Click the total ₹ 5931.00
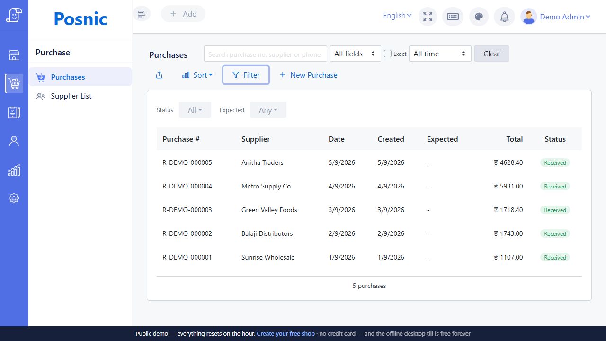This screenshot has width=606, height=341. click(508, 186)
